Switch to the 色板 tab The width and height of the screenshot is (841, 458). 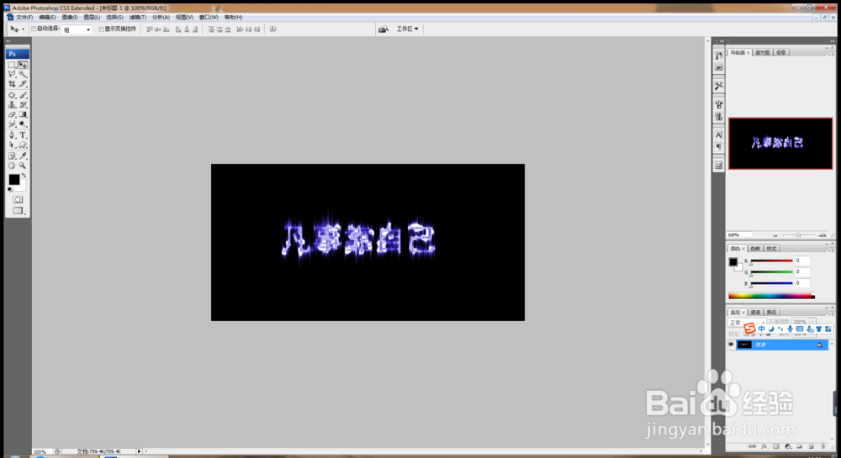pos(755,249)
